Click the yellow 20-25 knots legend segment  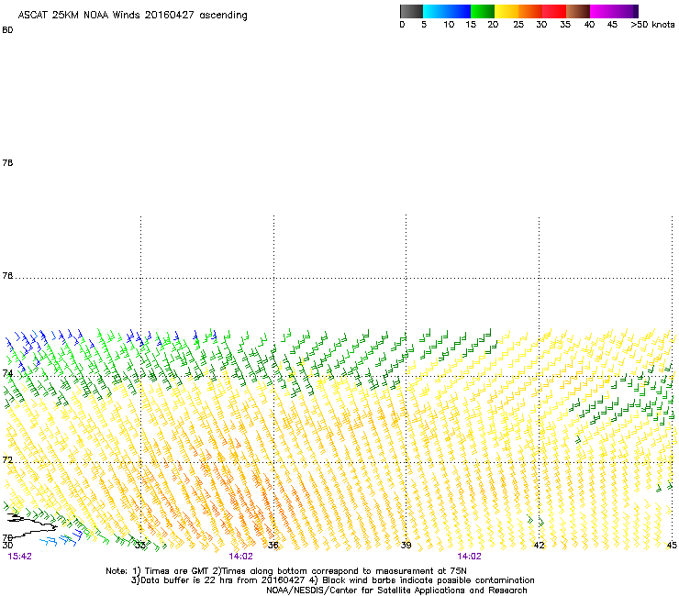[x=506, y=11]
